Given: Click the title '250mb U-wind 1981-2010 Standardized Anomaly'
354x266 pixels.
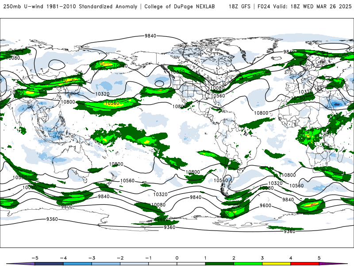Looking at the screenshot, I should pyautogui.click(x=70, y=7).
